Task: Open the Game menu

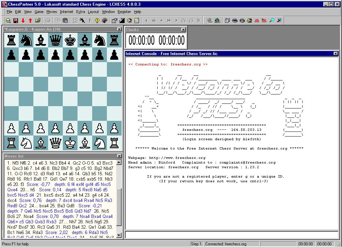Action: 39,12
